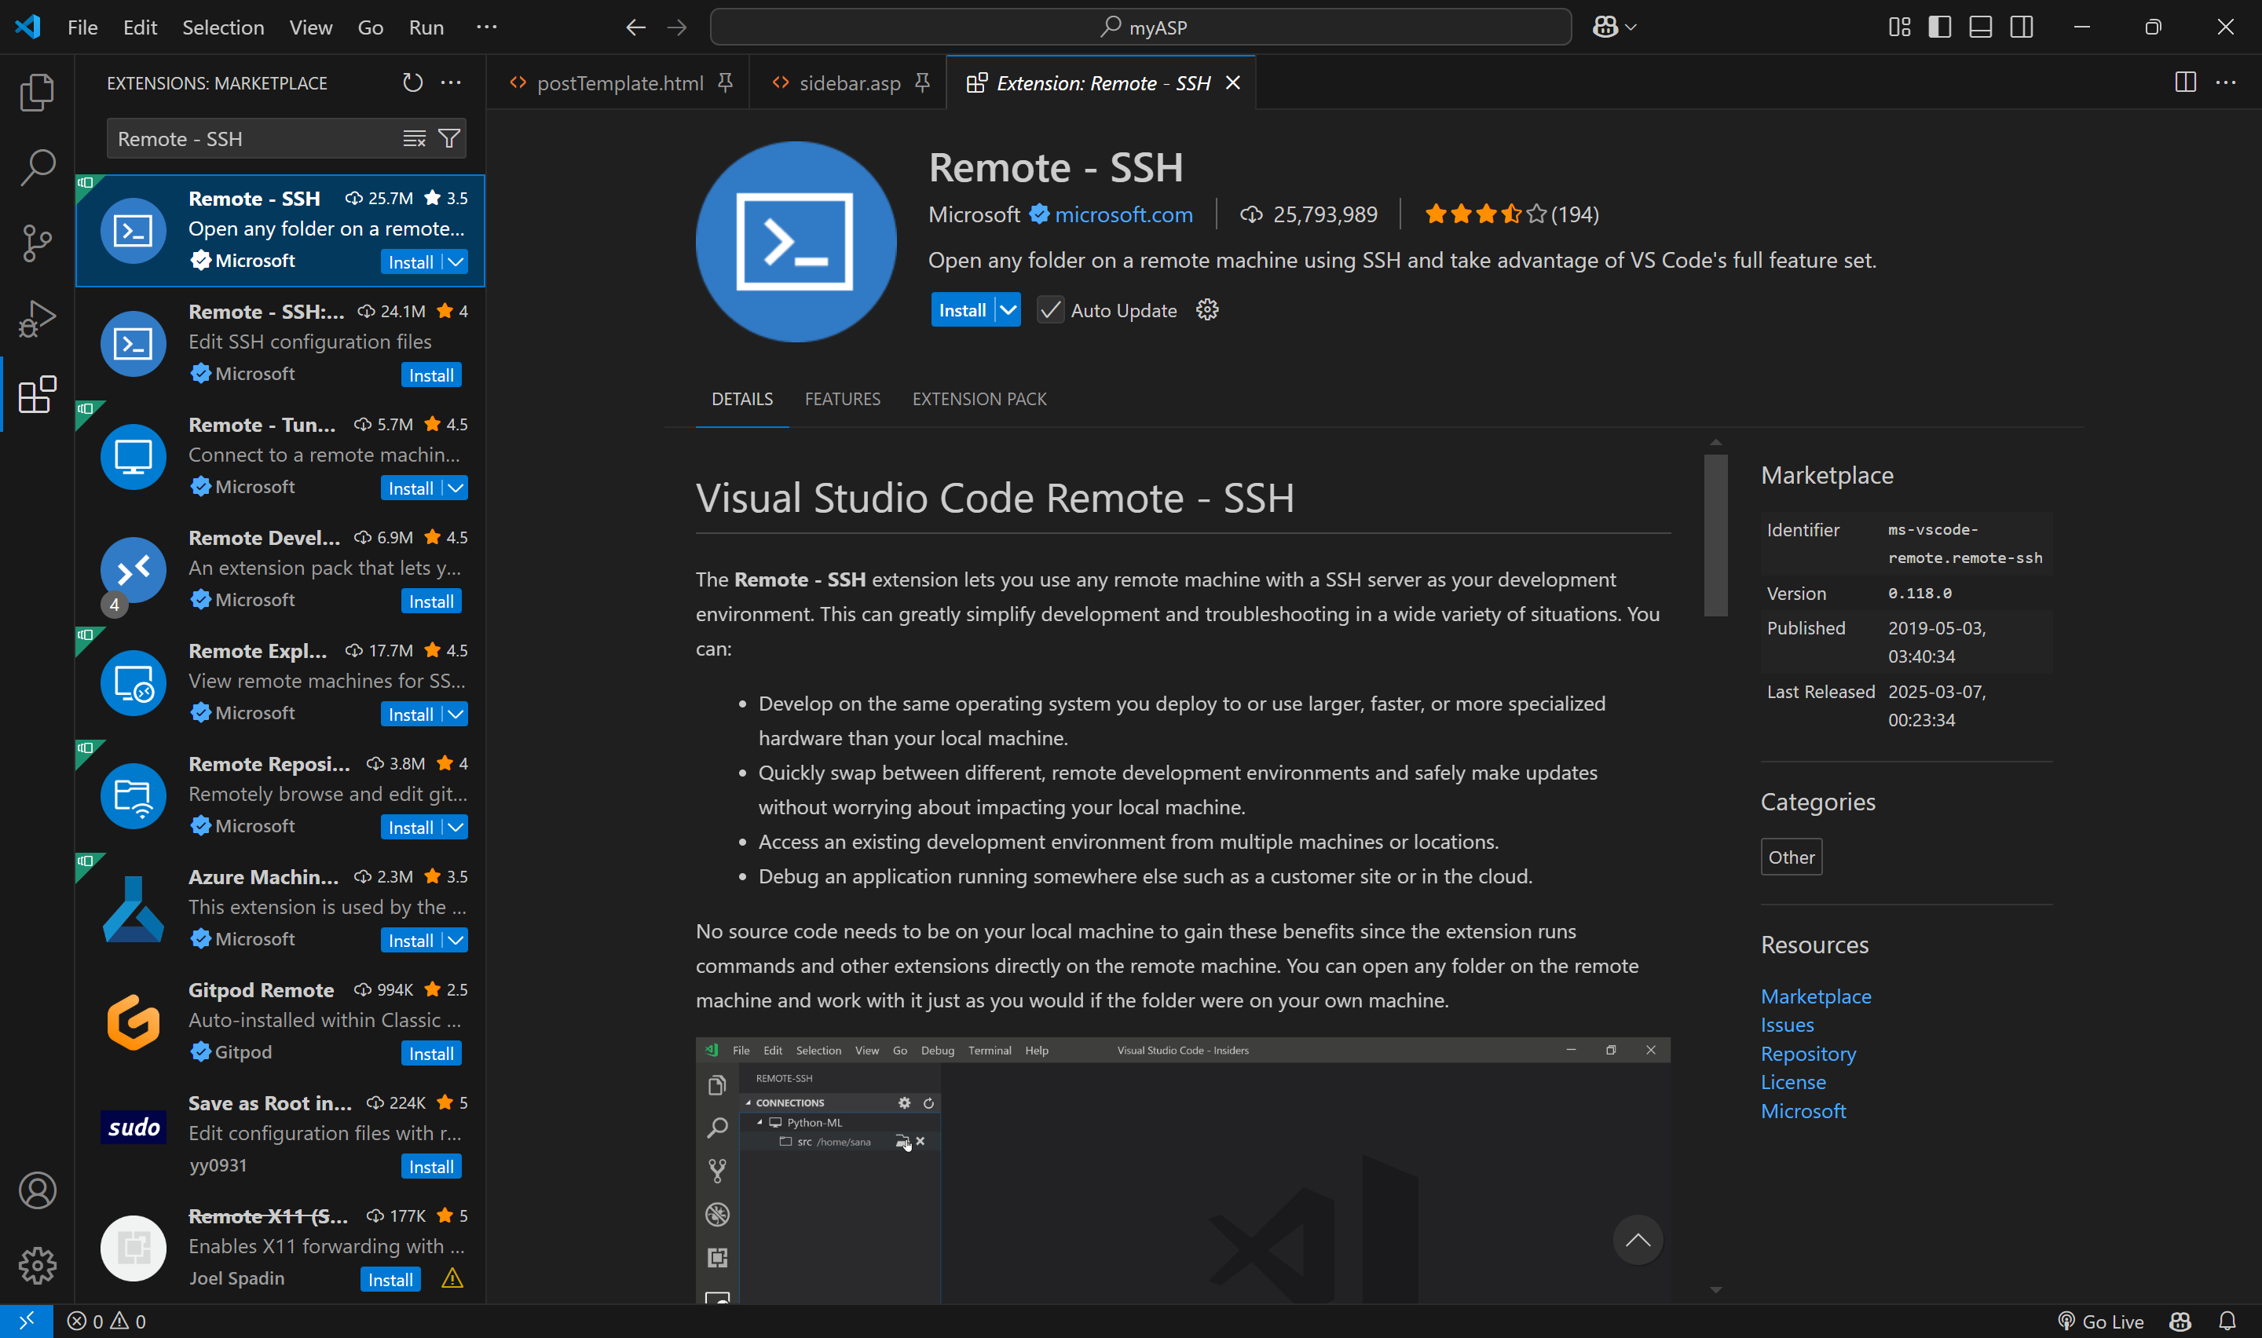Open the Issues resource link

point(1787,1024)
